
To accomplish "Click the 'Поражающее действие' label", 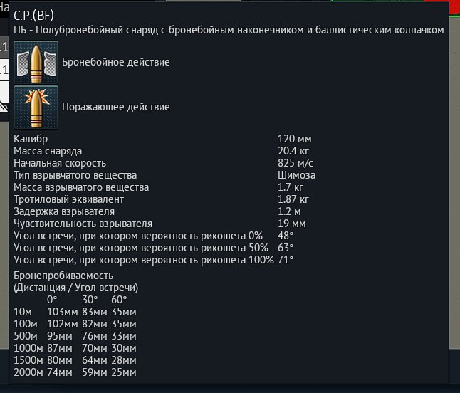I will [x=116, y=107].
